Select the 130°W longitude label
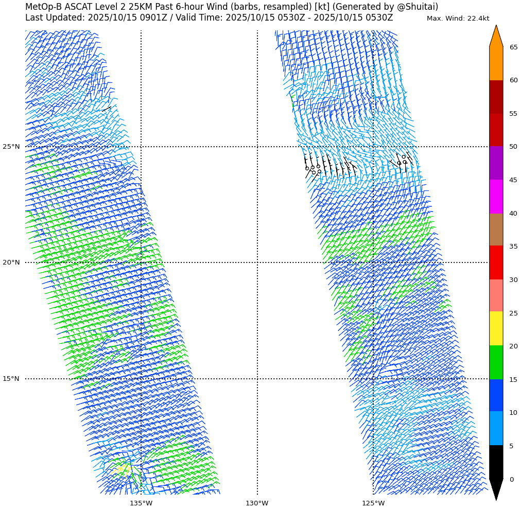This screenshot has width=520, height=509. [257, 503]
